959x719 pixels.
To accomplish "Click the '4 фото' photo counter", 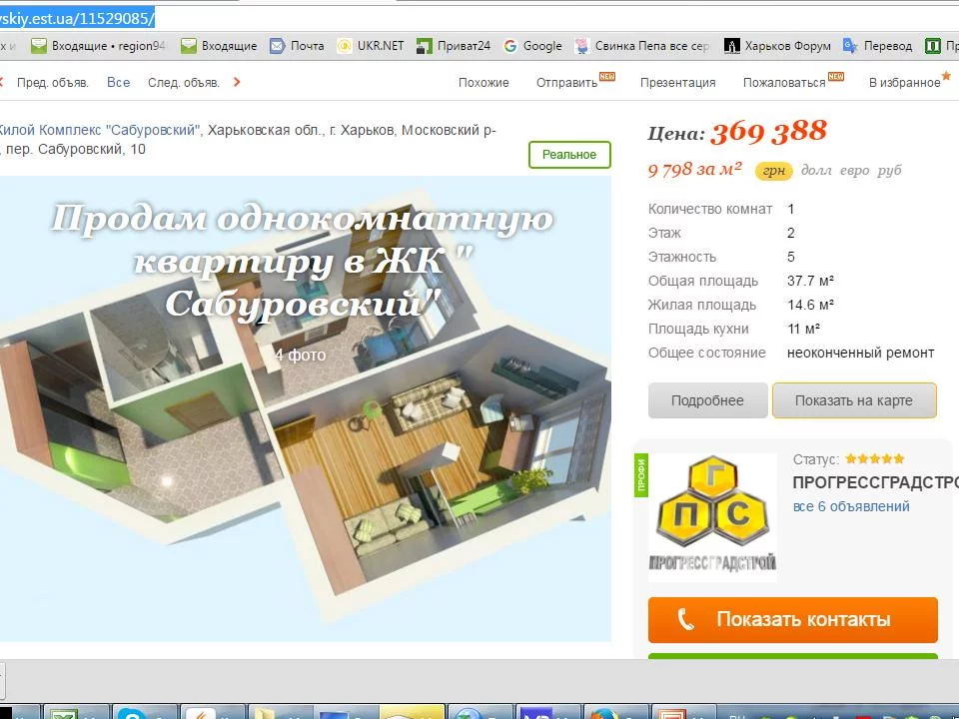I will (300, 355).
